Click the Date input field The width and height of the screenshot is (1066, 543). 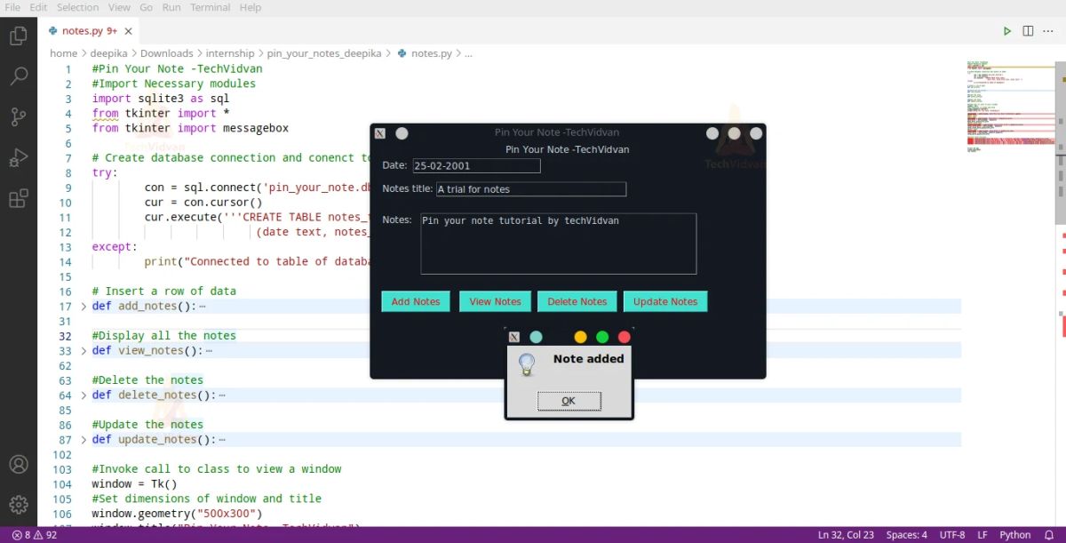476,165
